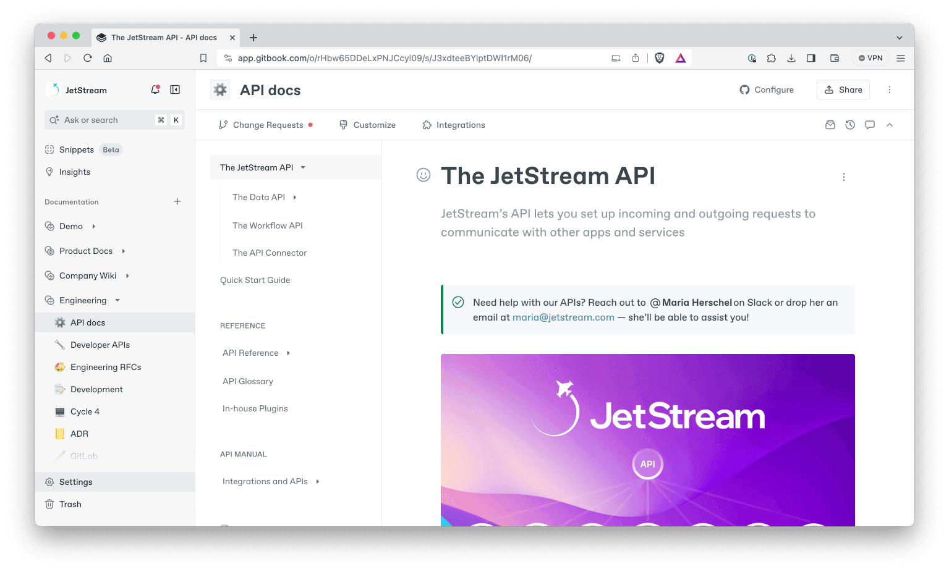Open the API Glossary page
Screen dimensions: 949x572
(x=248, y=381)
